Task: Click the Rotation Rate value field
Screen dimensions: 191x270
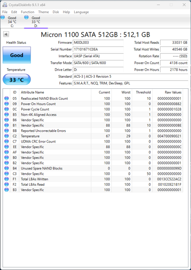Action: pos(174,56)
